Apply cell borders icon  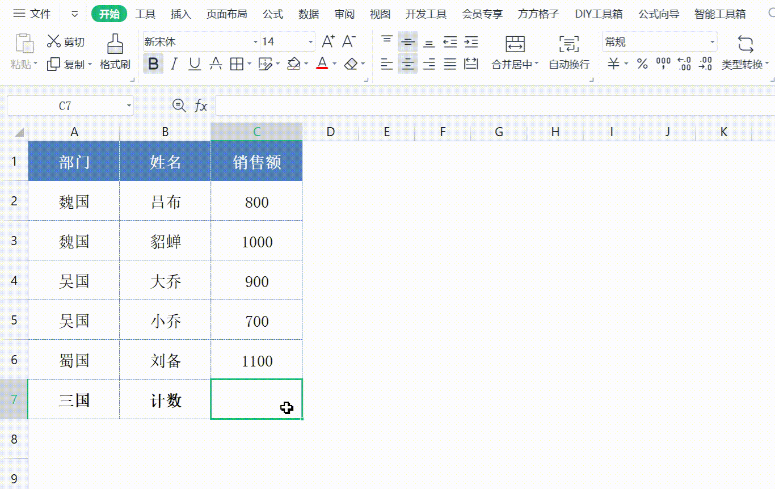click(236, 64)
